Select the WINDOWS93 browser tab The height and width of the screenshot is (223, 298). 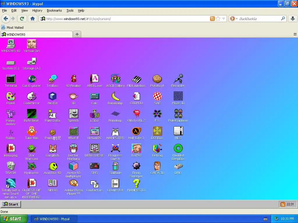(x=36, y=34)
